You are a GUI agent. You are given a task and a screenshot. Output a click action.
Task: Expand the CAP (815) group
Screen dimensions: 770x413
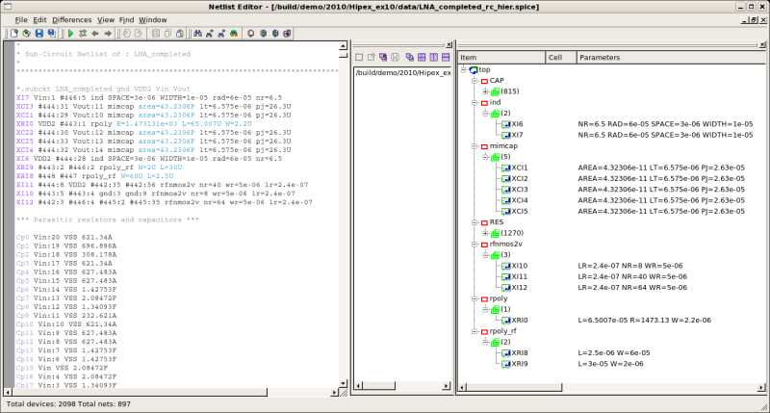click(x=486, y=91)
